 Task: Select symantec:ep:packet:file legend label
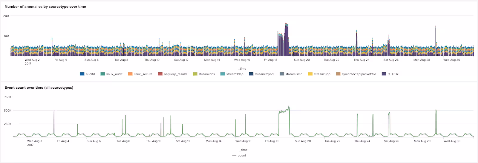[359, 74]
